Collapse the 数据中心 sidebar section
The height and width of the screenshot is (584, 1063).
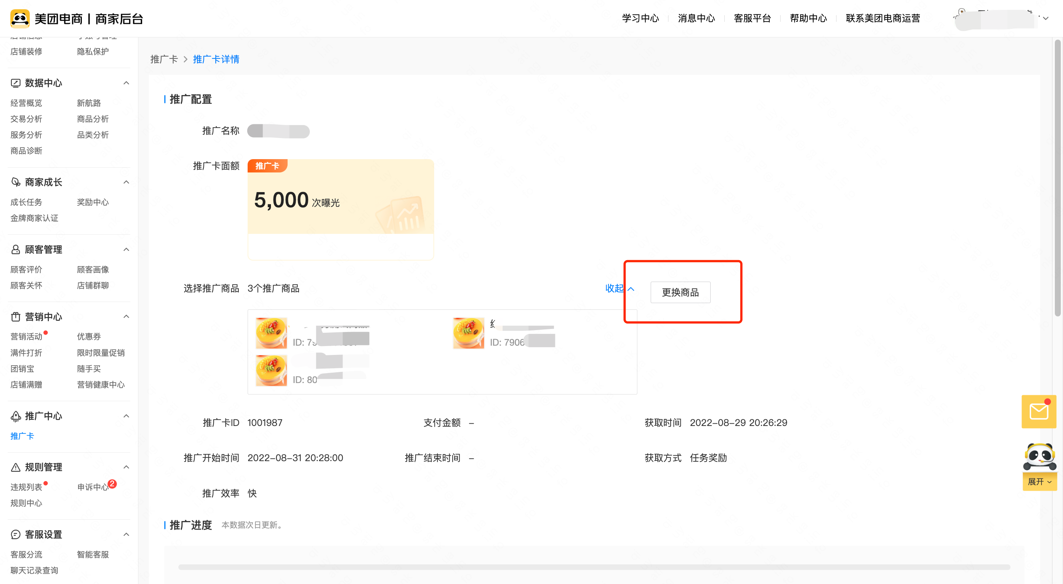pos(126,83)
